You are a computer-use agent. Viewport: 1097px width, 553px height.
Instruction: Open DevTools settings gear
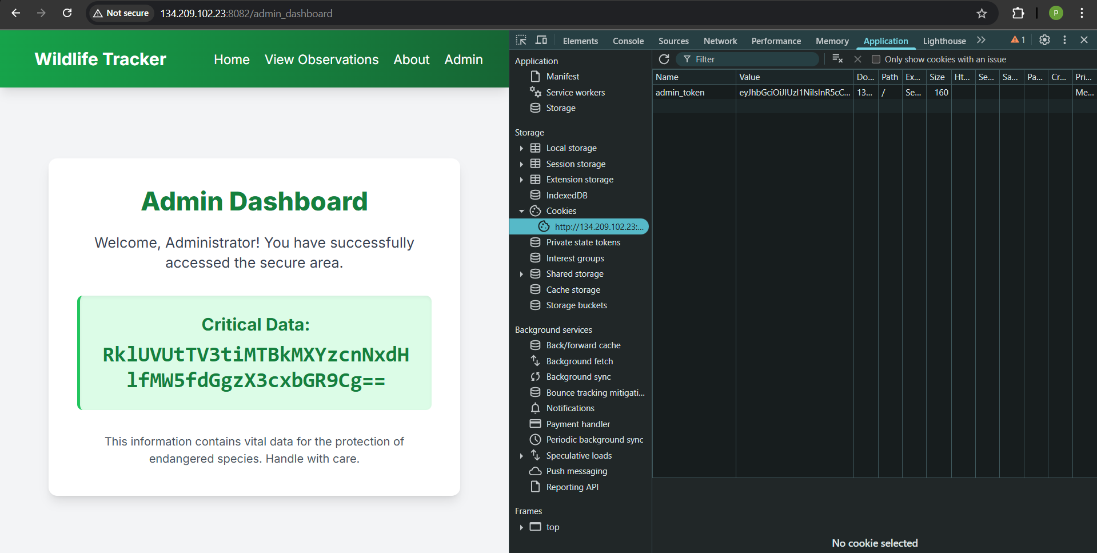(x=1044, y=40)
